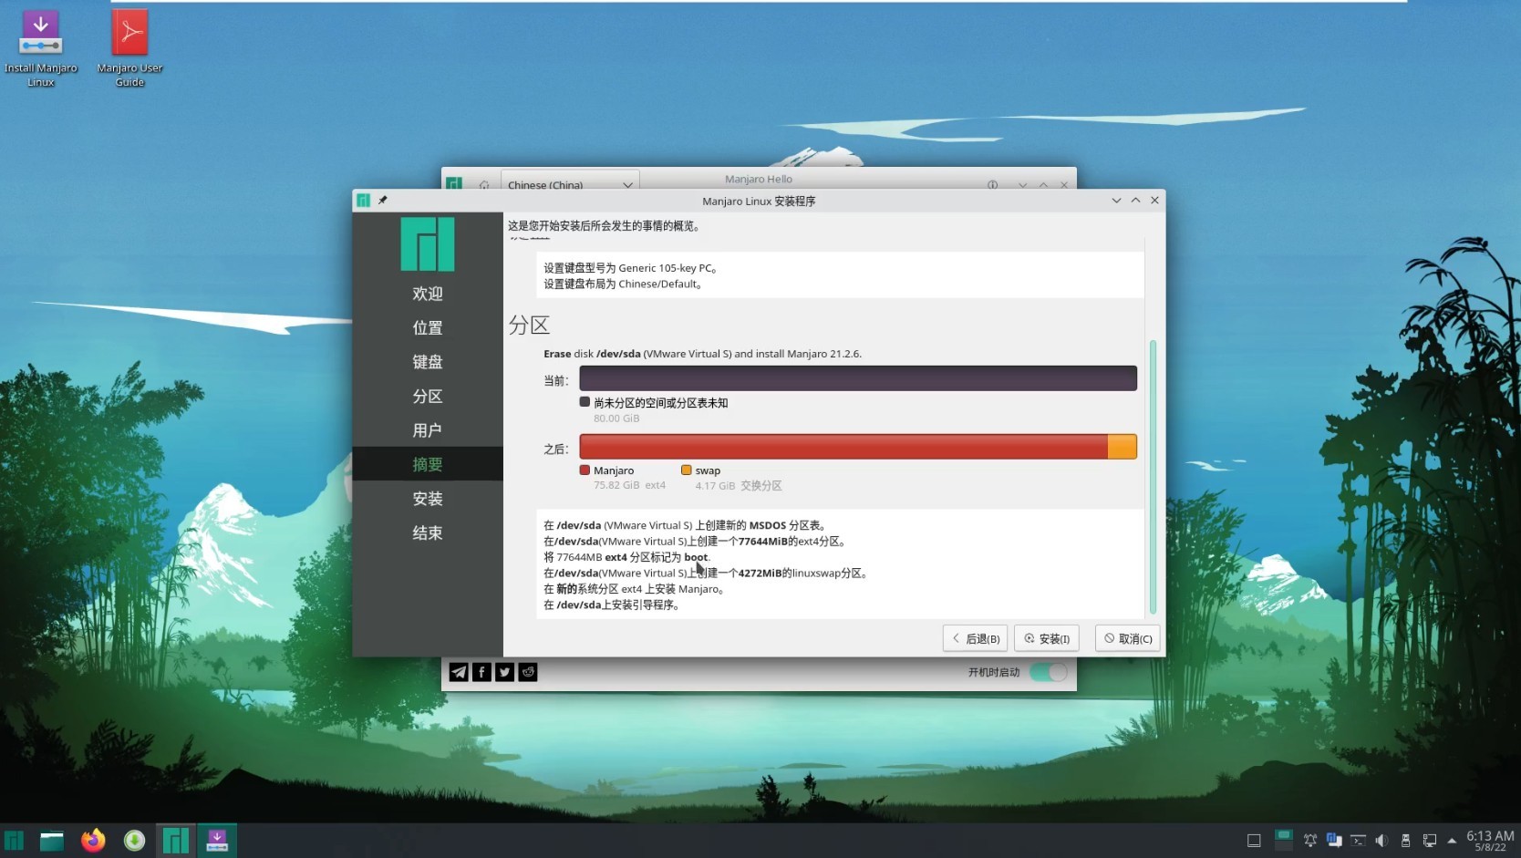This screenshot has width=1521, height=858.
Task: Launch the file manager from taskbar
Action: 52,840
